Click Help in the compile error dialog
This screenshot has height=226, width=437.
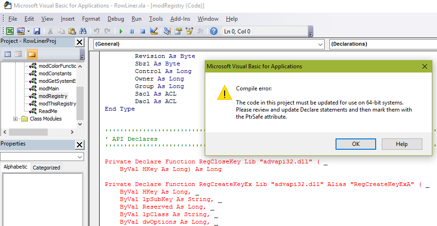(x=402, y=144)
